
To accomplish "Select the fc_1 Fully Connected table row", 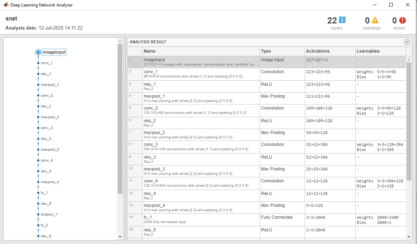I will tap(267, 220).
